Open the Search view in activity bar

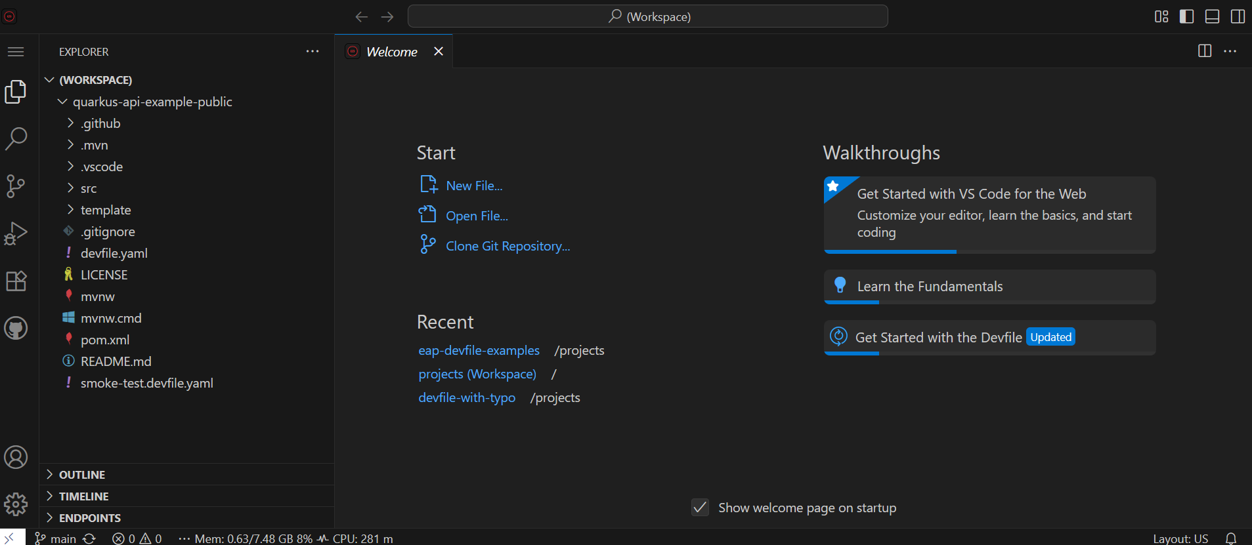point(16,138)
